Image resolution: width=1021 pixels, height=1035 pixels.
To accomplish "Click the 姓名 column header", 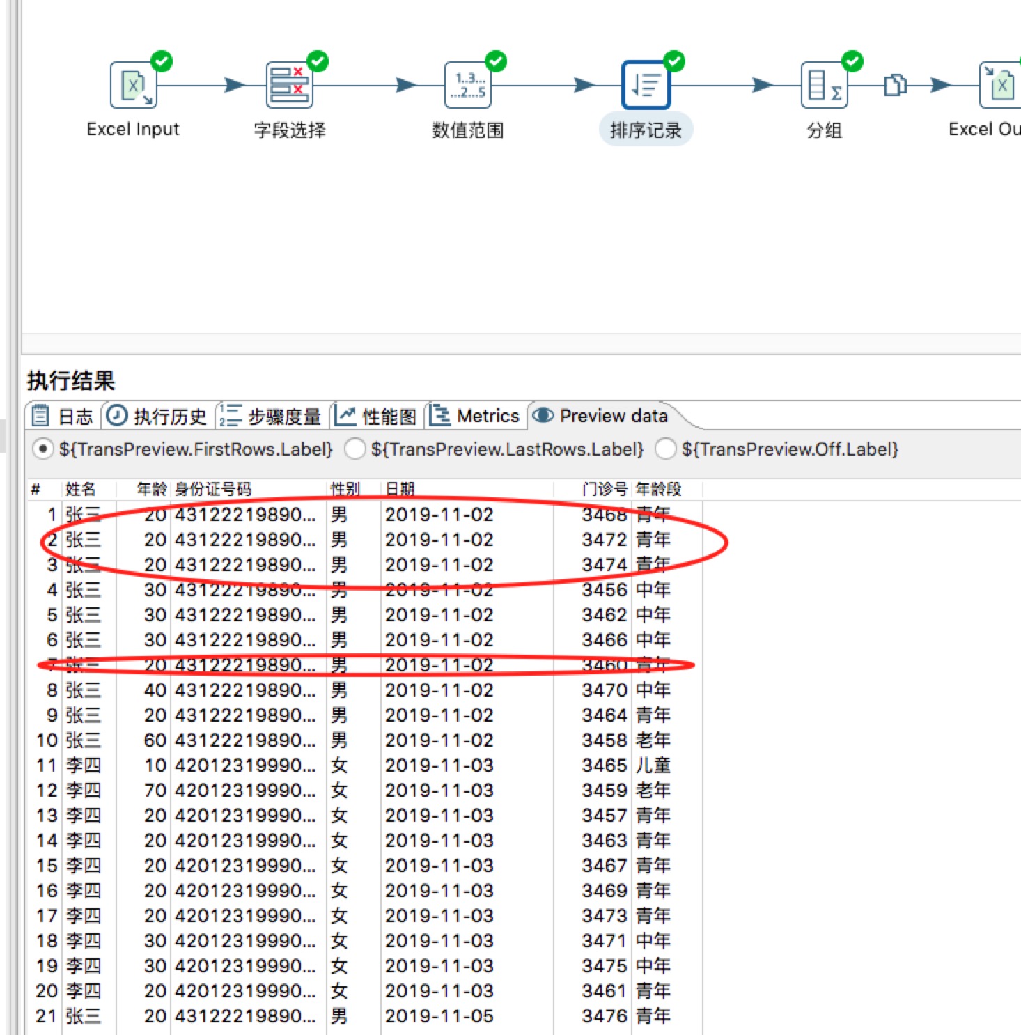I will pos(81,489).
